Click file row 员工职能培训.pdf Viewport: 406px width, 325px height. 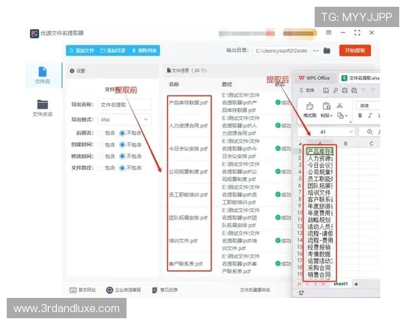(188, 194)
